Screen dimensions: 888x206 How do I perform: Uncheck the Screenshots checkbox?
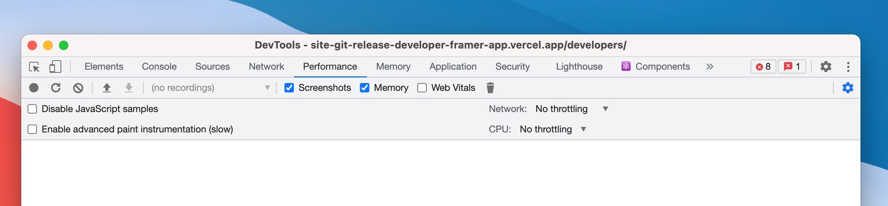pos(289,88)
